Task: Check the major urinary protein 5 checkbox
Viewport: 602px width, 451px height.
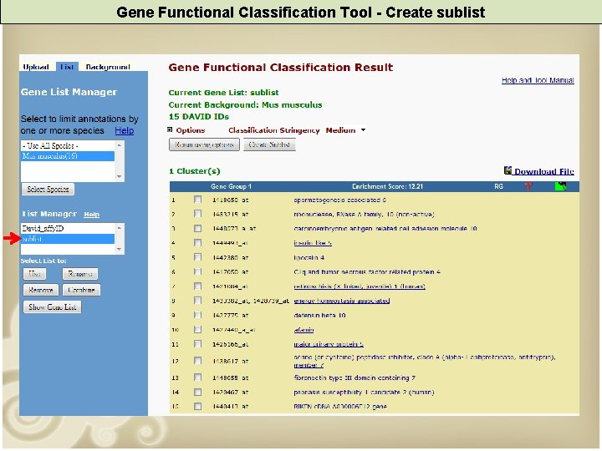Action: click(x=197, y=344)
